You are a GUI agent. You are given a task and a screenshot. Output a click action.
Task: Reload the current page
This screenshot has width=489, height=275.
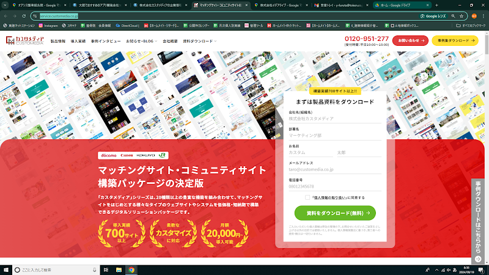[24, 16]
